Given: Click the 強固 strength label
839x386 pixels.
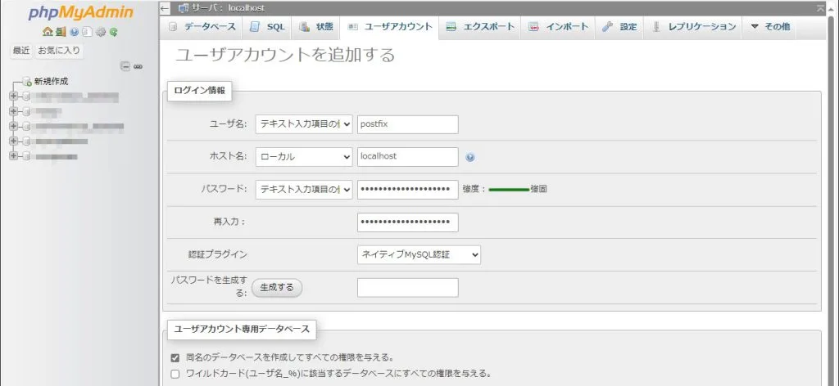Looking at the screenshot, I should click(539, 189).
